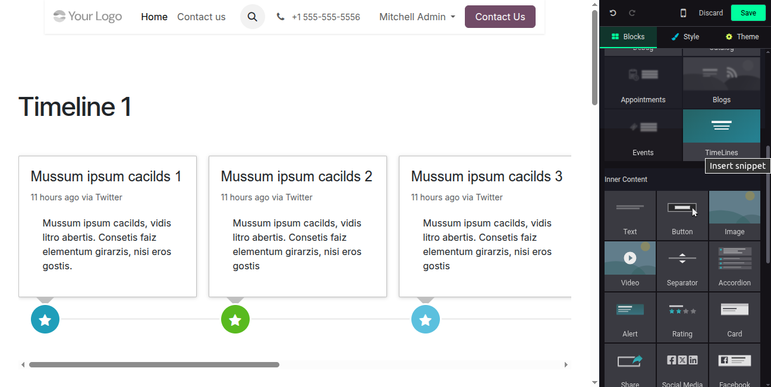Viewport: 771px width, 387px height.
Task: Click the light blue star marker under cacilds 3
Action: click(426, 320)
